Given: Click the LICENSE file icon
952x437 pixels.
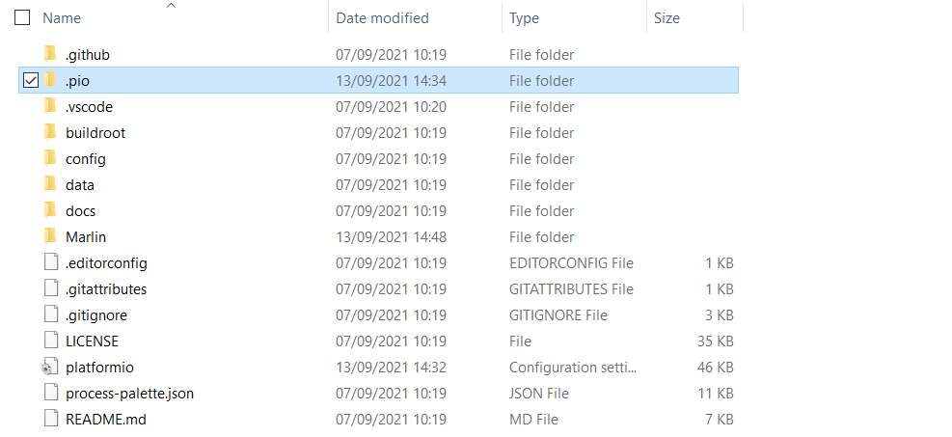Looking at the screenshot, I should click(x=50, y=341).
